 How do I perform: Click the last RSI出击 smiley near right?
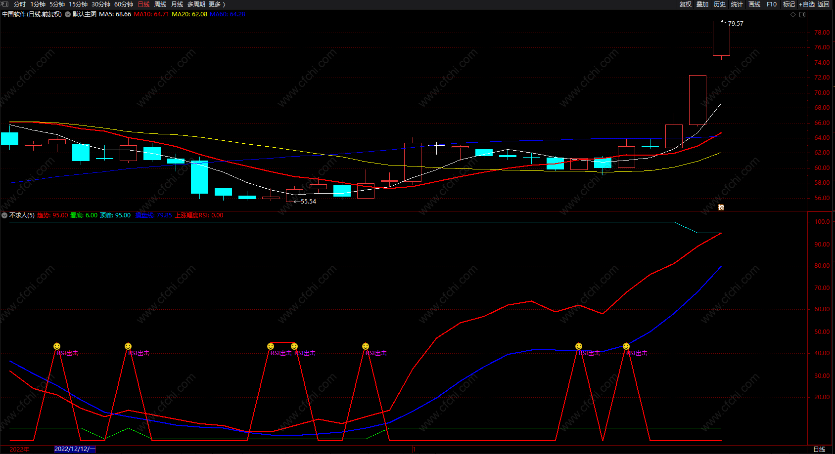[x=626, y=346]
